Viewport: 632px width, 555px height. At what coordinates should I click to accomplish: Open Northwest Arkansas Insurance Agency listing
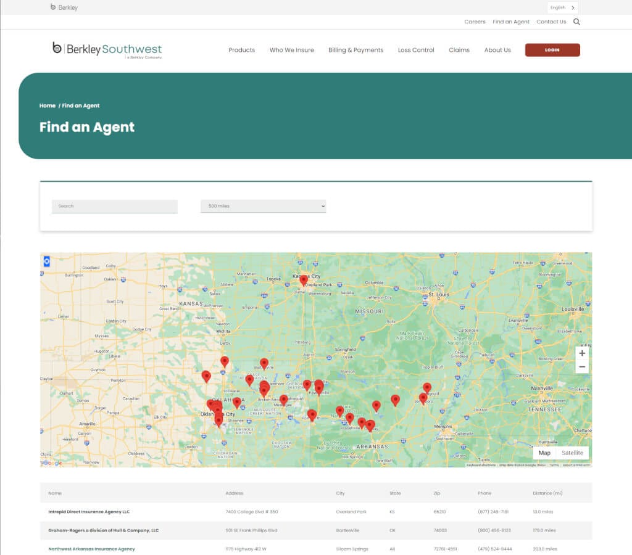coord(91,549)
